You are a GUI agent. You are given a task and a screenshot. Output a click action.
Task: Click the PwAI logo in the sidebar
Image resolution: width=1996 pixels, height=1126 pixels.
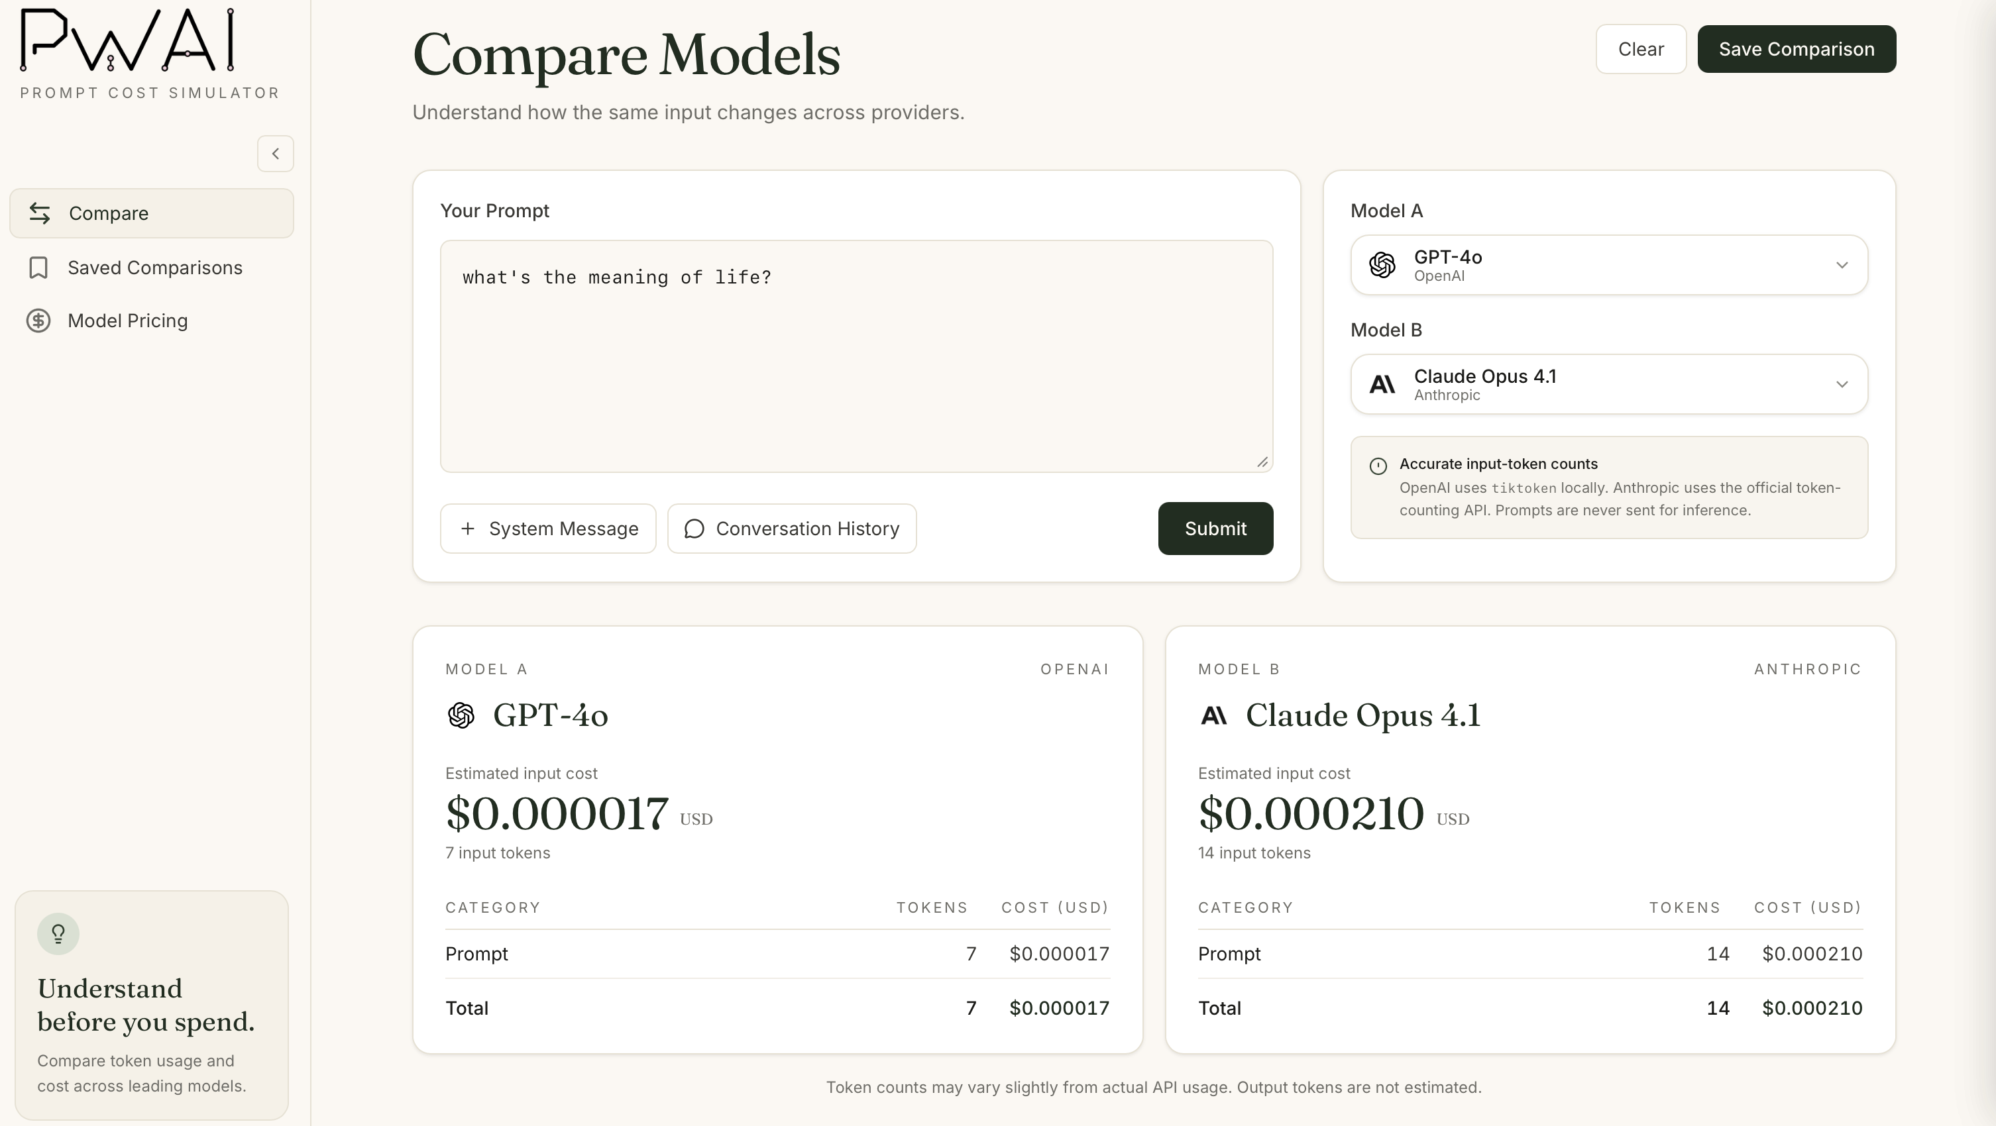click(127, 40)
